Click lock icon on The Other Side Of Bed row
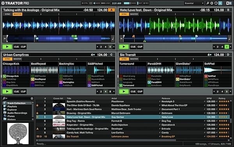Image resolution: width=234 pixels, height=147 pixels. point(37,105)
